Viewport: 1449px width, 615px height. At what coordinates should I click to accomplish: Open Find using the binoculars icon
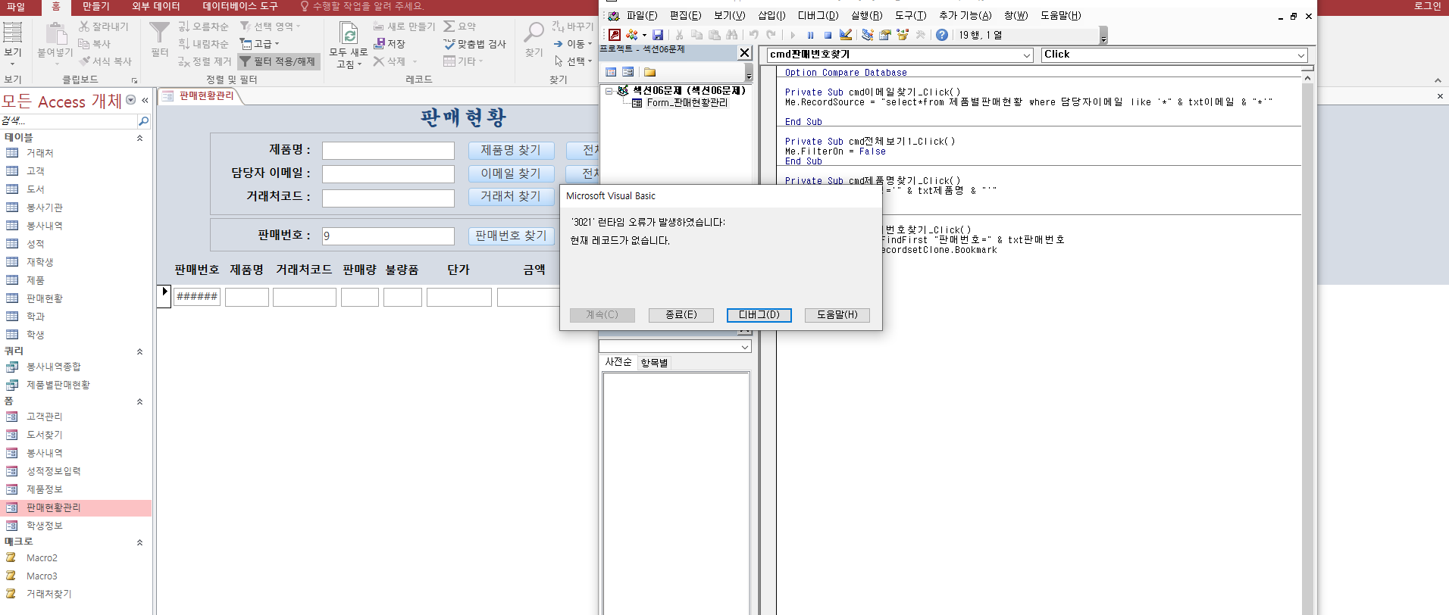(731, 35)
